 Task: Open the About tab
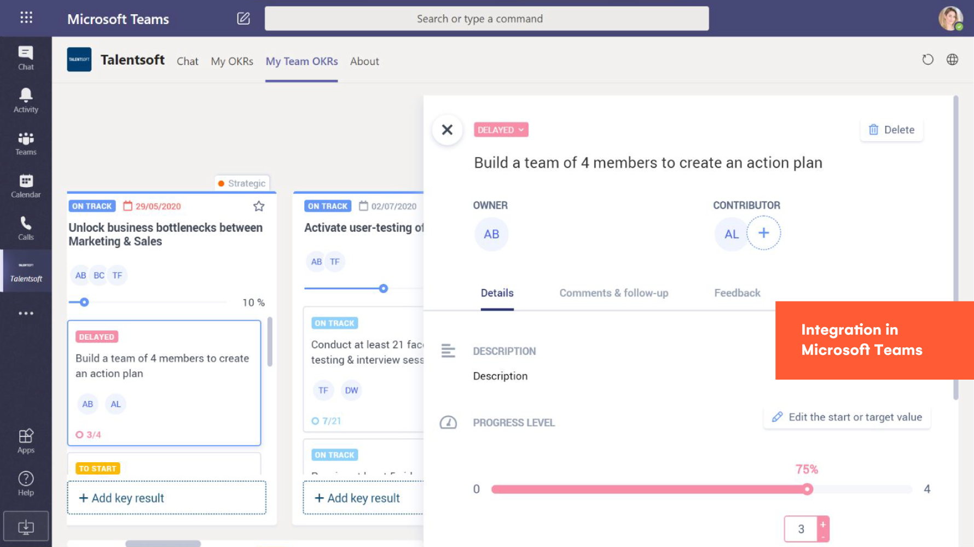(x=364, y=61)
